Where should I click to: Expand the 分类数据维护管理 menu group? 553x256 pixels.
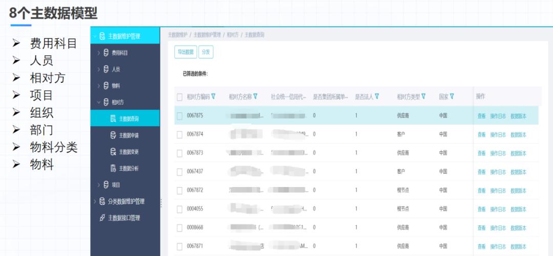(95, 201)
